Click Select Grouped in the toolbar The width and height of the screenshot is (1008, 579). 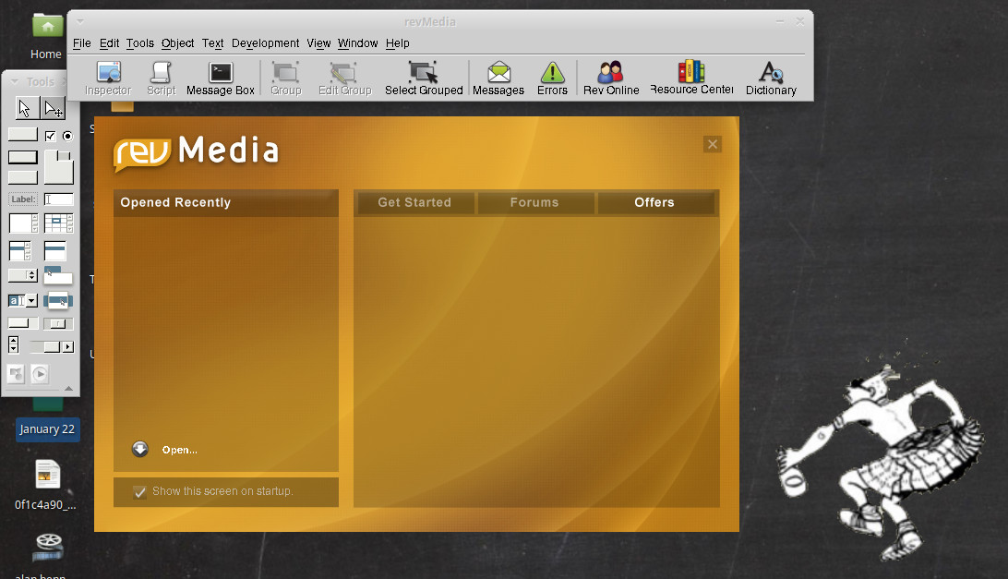[424, 78]
